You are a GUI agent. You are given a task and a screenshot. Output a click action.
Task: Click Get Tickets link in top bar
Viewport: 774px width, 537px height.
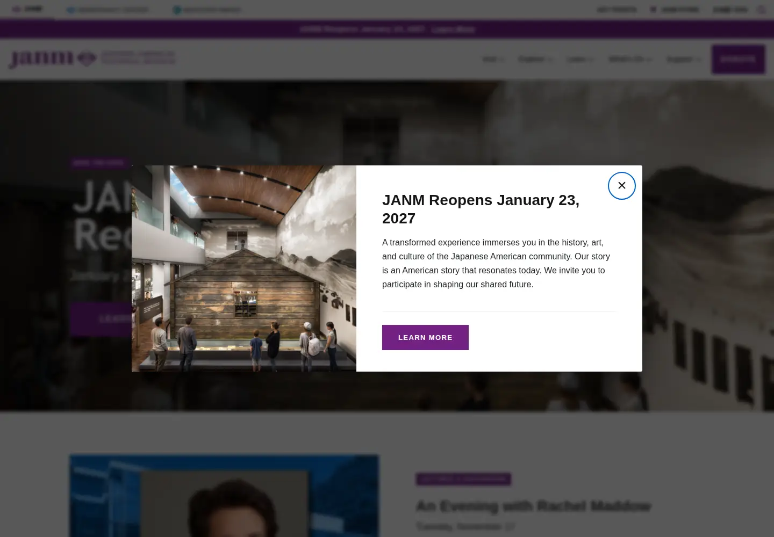pos(617,10)
